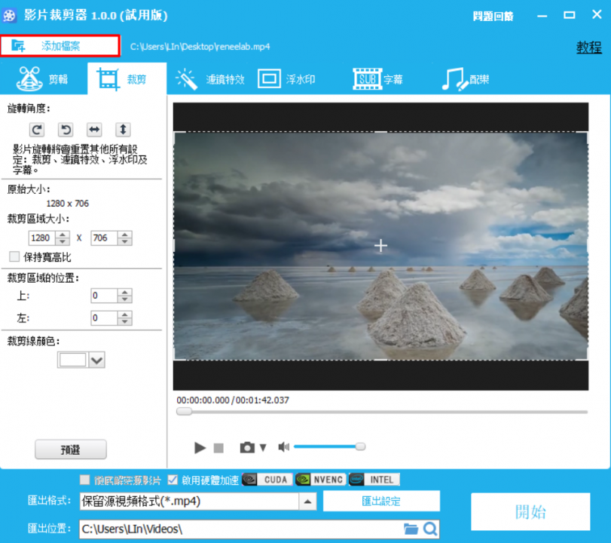Browse output folder with folder icon

click(411, 529)
